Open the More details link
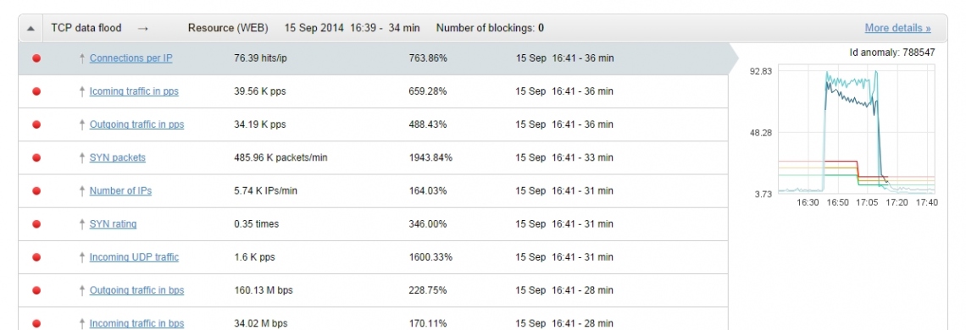Image resolution: width=966 pixels, height=330 pixels. click(897, 28)
